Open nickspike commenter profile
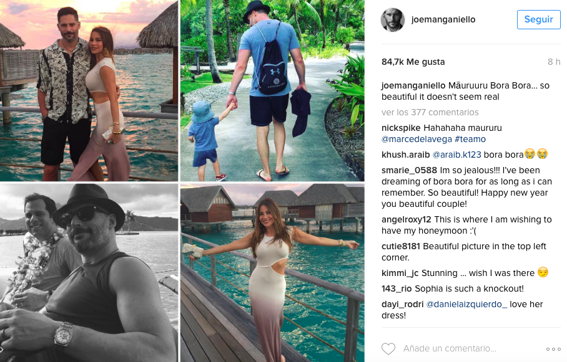Screen dimensions: 567x362 (x=401, y=128)
